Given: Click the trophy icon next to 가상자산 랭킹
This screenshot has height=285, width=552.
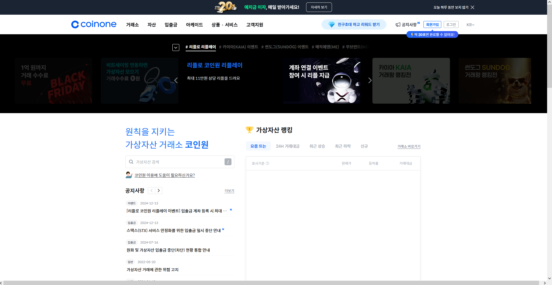Looking at the screenshot, I should [x=250, y=130].
